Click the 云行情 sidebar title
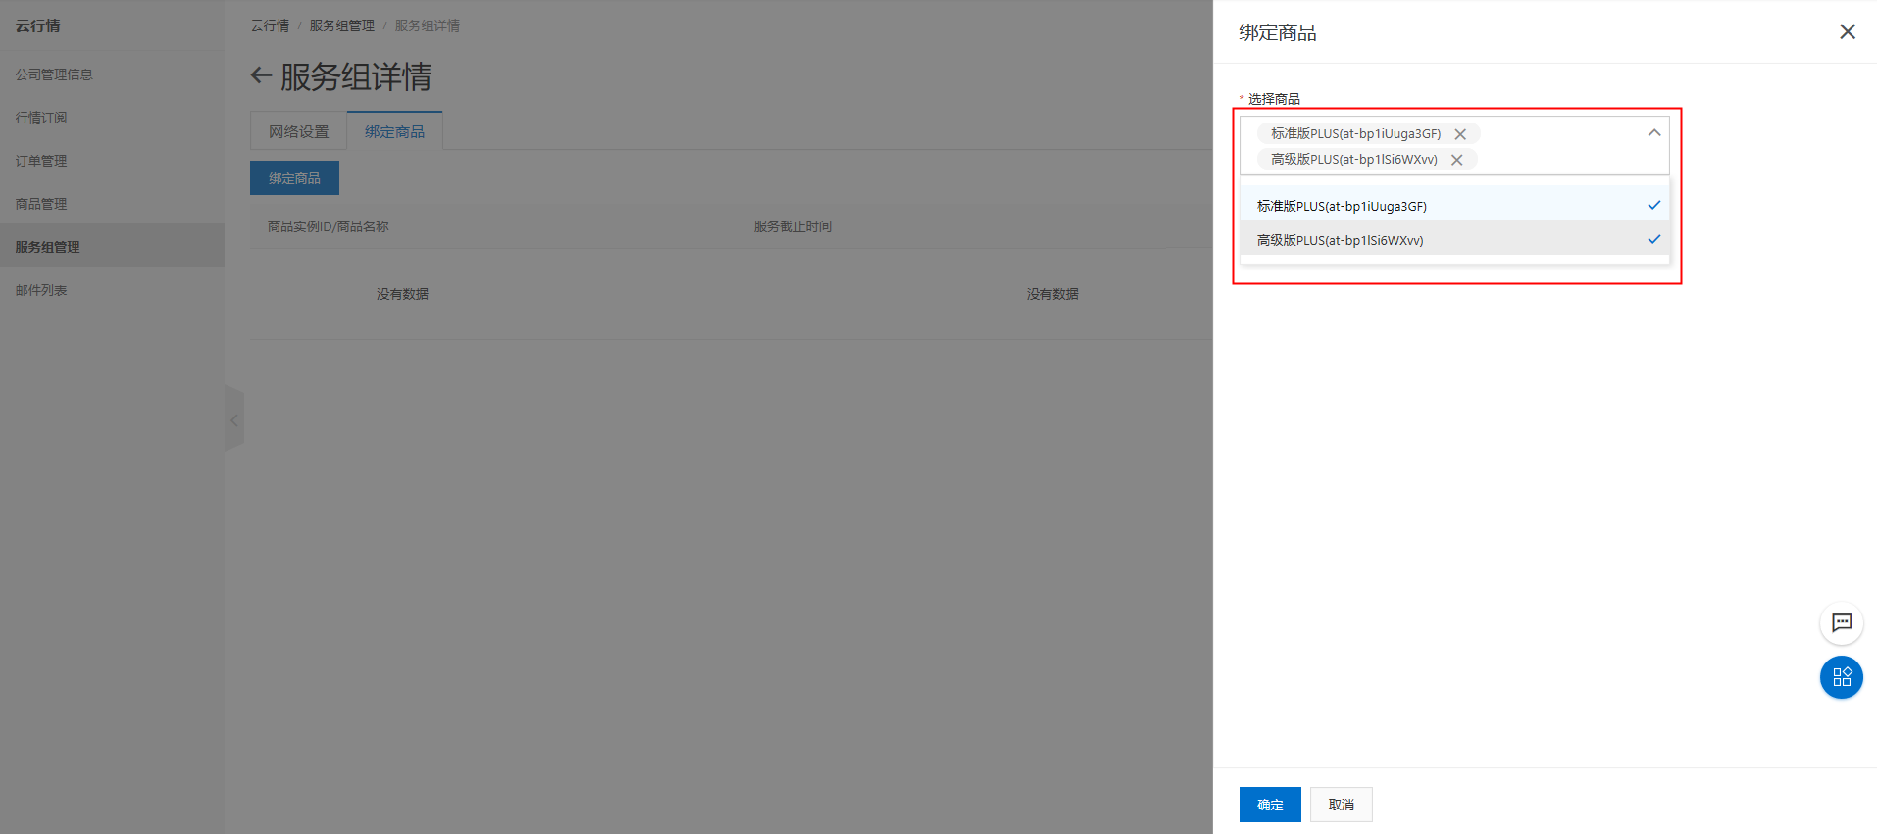 (x=38, y=25)
